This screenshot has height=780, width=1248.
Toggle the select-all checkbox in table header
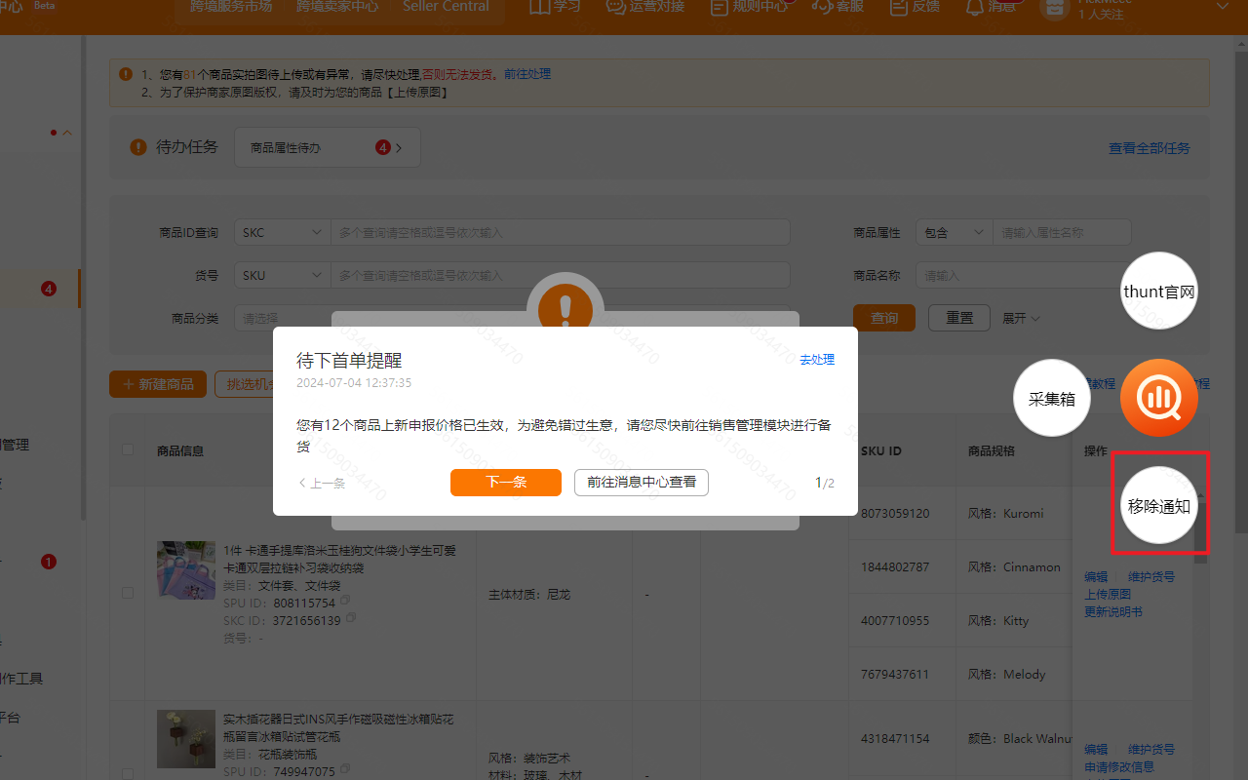128,449
